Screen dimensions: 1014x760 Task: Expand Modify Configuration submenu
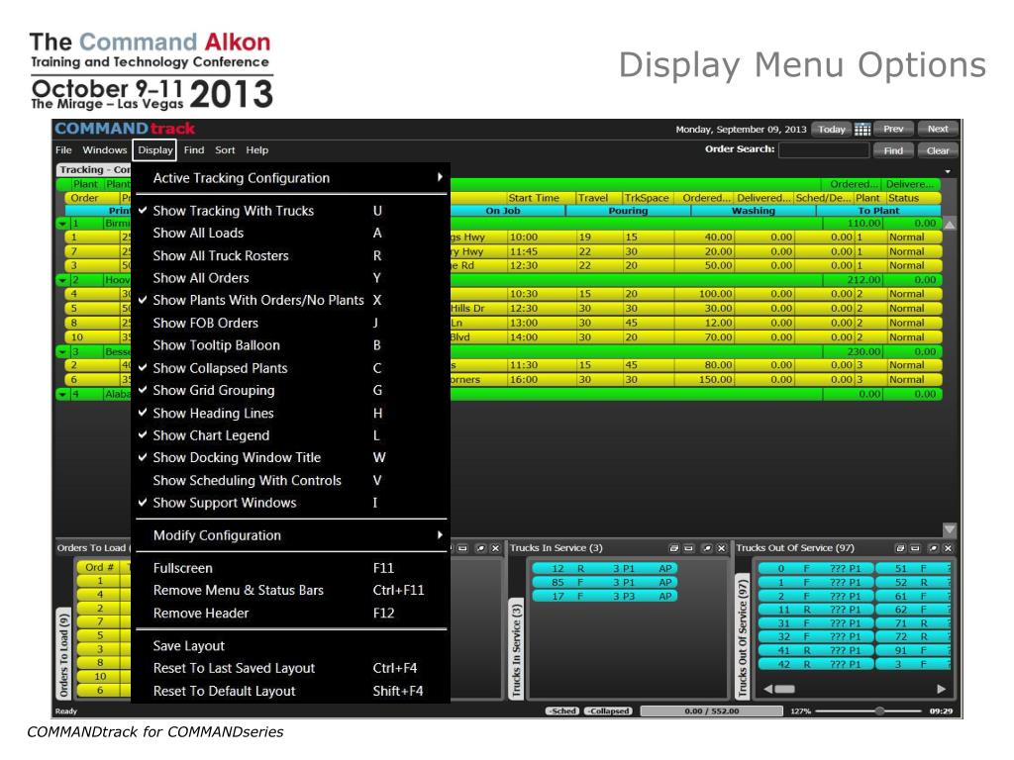(290, 535)
